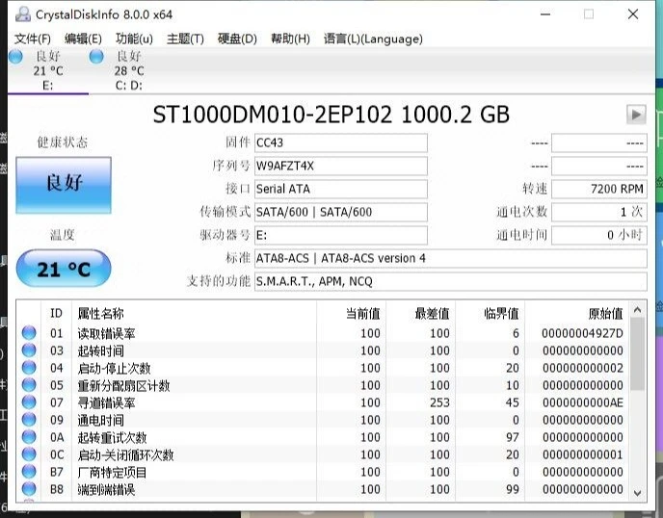The height and width of the screenshot is (518, 663).
Task: Click the CrystalDiskInfo app icon in title bar
Action: tap(22, 14)
